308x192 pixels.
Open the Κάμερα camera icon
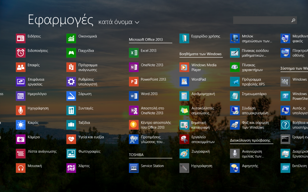tap(21, 139)
